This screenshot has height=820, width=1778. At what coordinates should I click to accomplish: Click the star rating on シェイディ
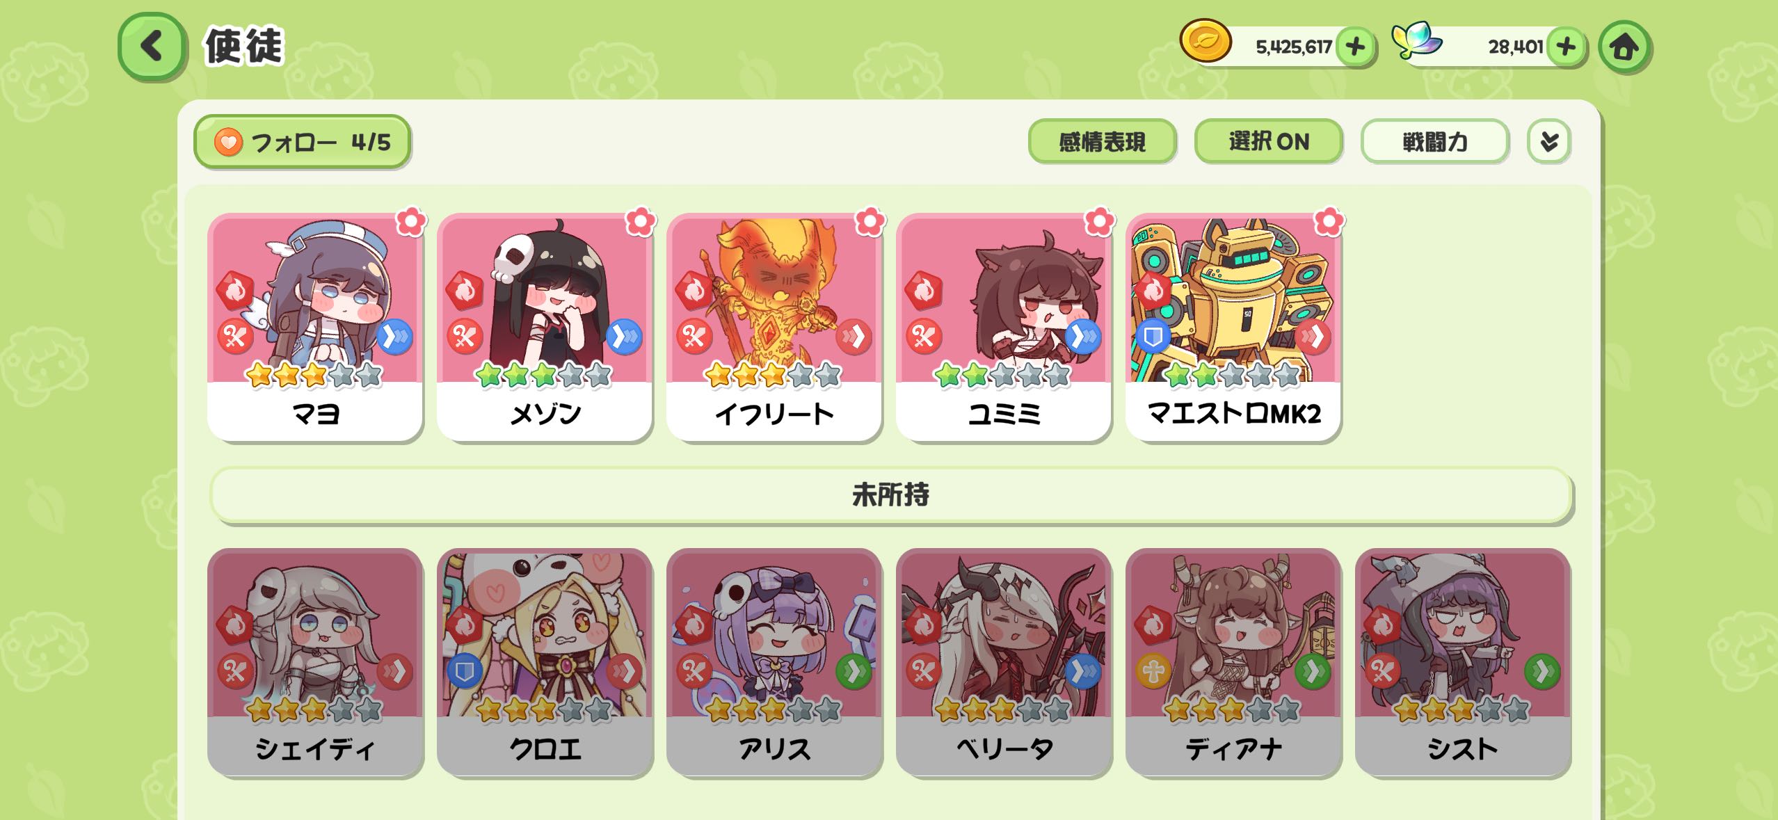tap(314, 710)
